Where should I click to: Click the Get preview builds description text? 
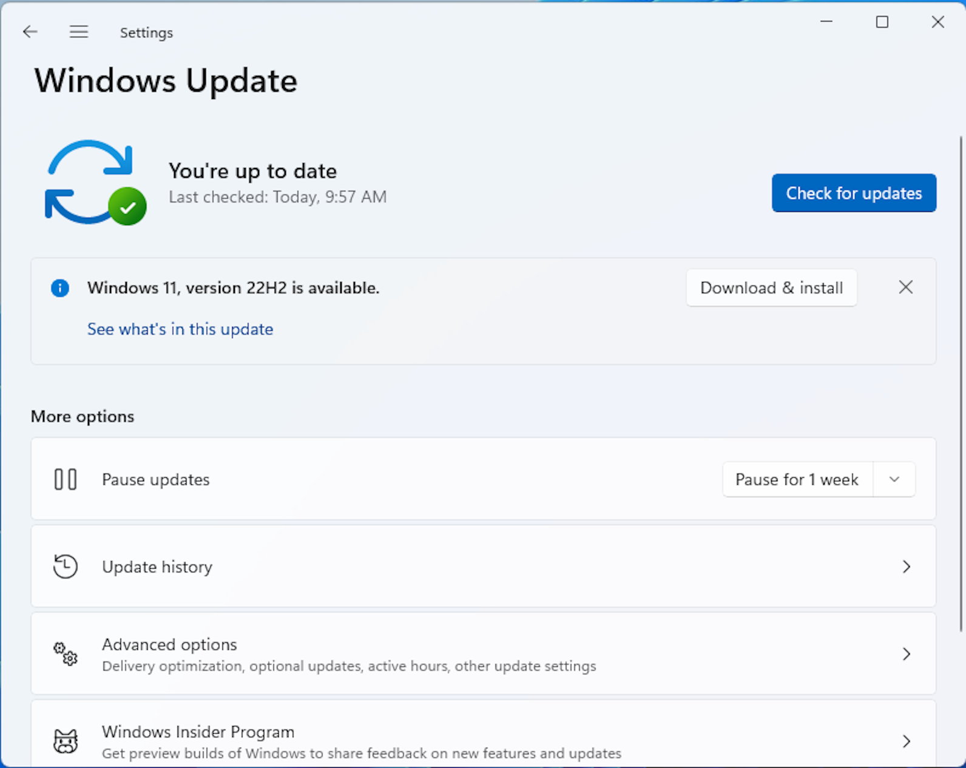[x=362, y=753]
